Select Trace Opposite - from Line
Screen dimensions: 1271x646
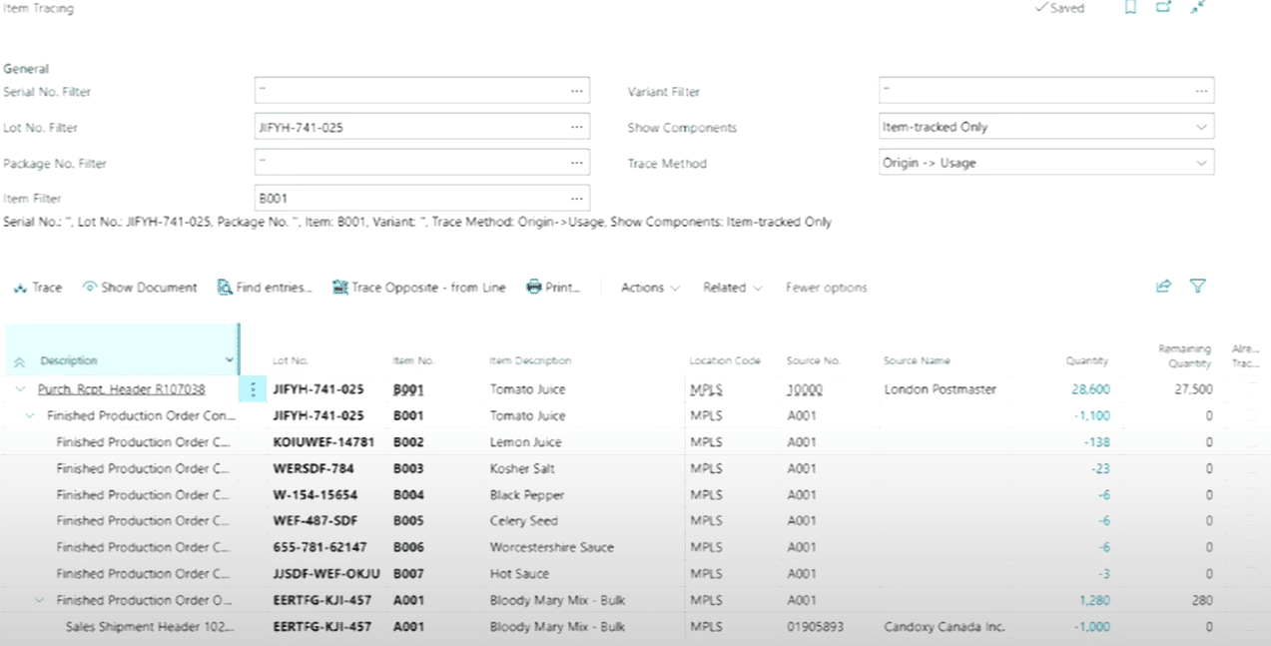(419, 288)
